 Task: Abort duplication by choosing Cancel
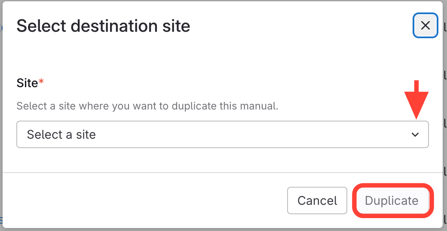click(317, 201)
